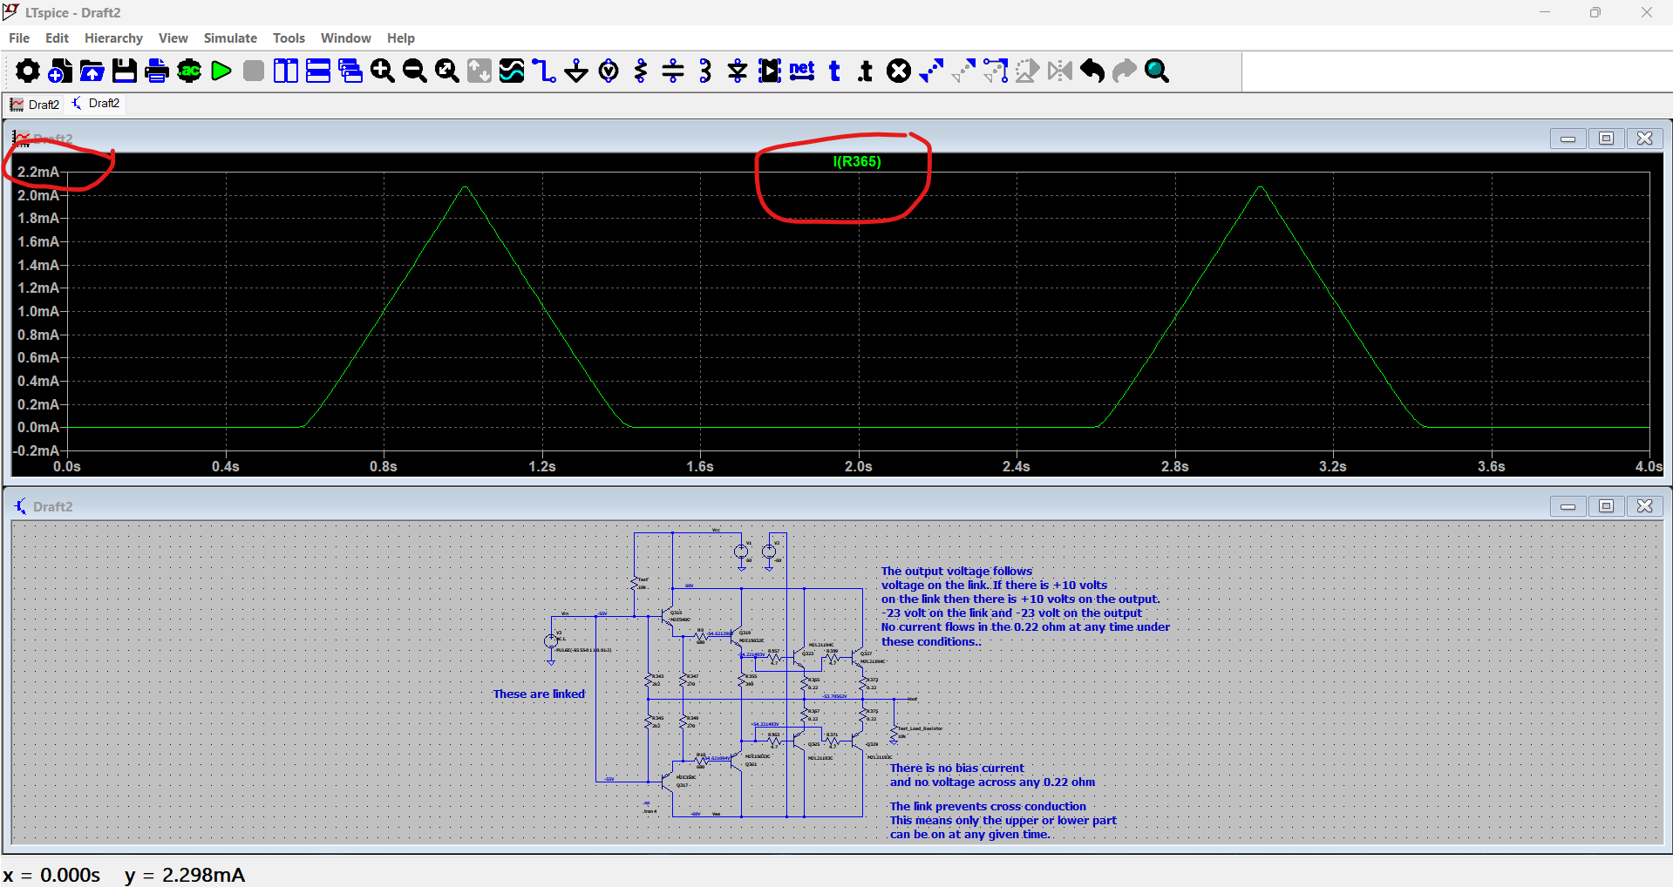
Task: Select the Zoom In magnifier tool
Action: 383,71
